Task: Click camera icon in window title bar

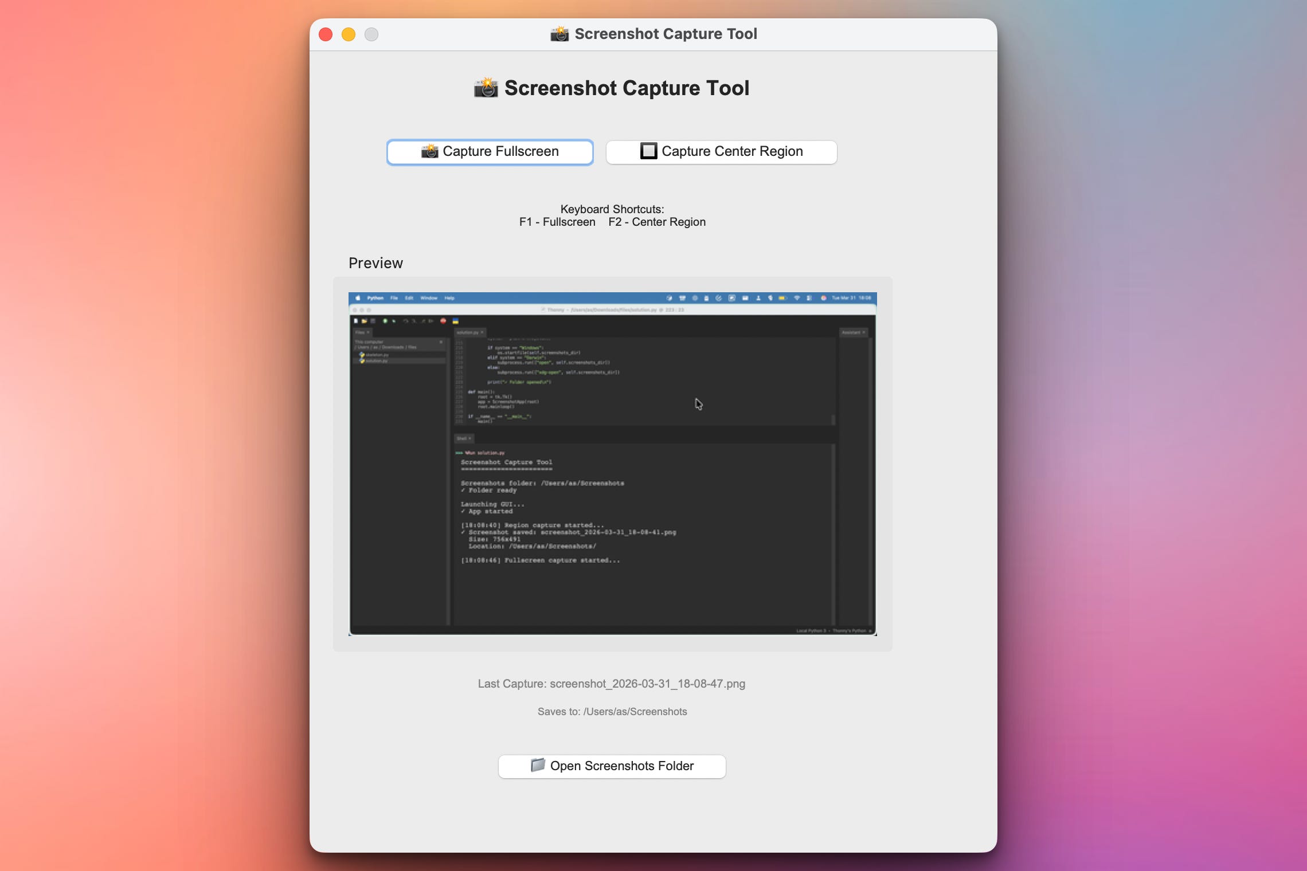Action: coord(559,34)
